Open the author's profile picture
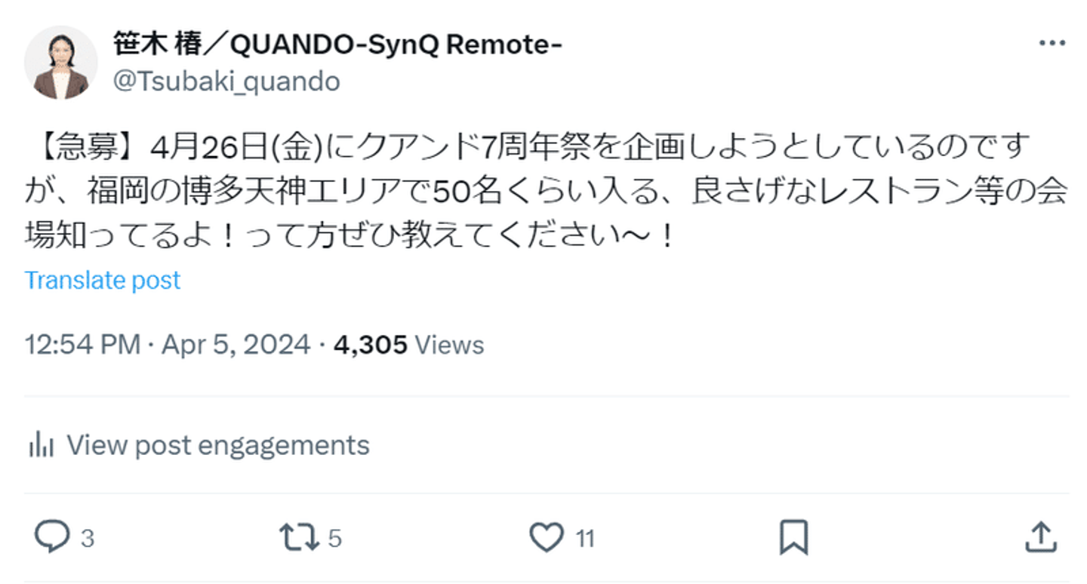Image resolution: width=1087 pixels, height=584 pixels. [x=61, y=63]
